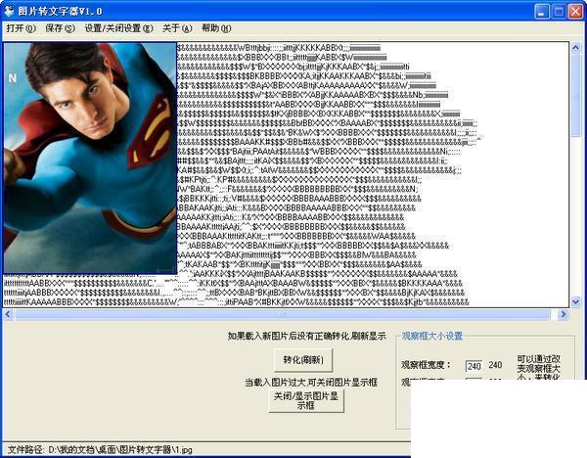This screenshot has width=587, height=458.
Task: Open the 打开(O) menu
Action: tap(21, 28)
